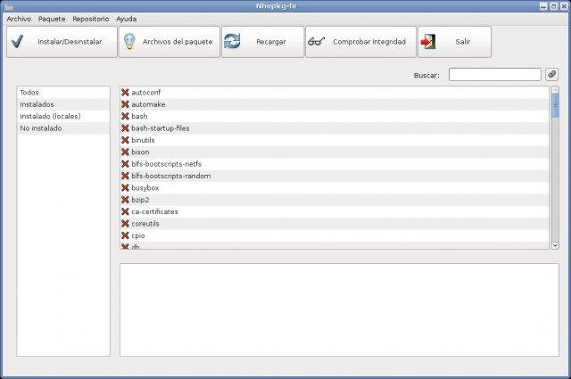
Task: Click the red X icon beside blfs-bootscripts-netfs
Action: coord(125,164)
